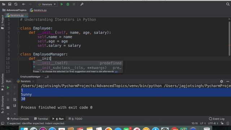Open the Terminal tool tab
Image resolution: width=231 pixels, height=130 pixels.
41,119
